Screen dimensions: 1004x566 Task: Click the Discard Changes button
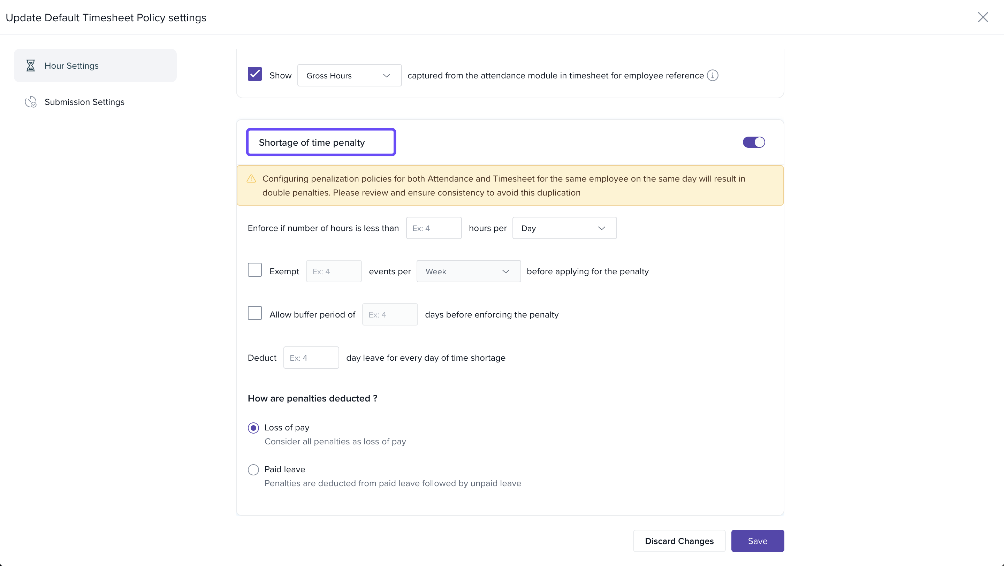point(679,541)
